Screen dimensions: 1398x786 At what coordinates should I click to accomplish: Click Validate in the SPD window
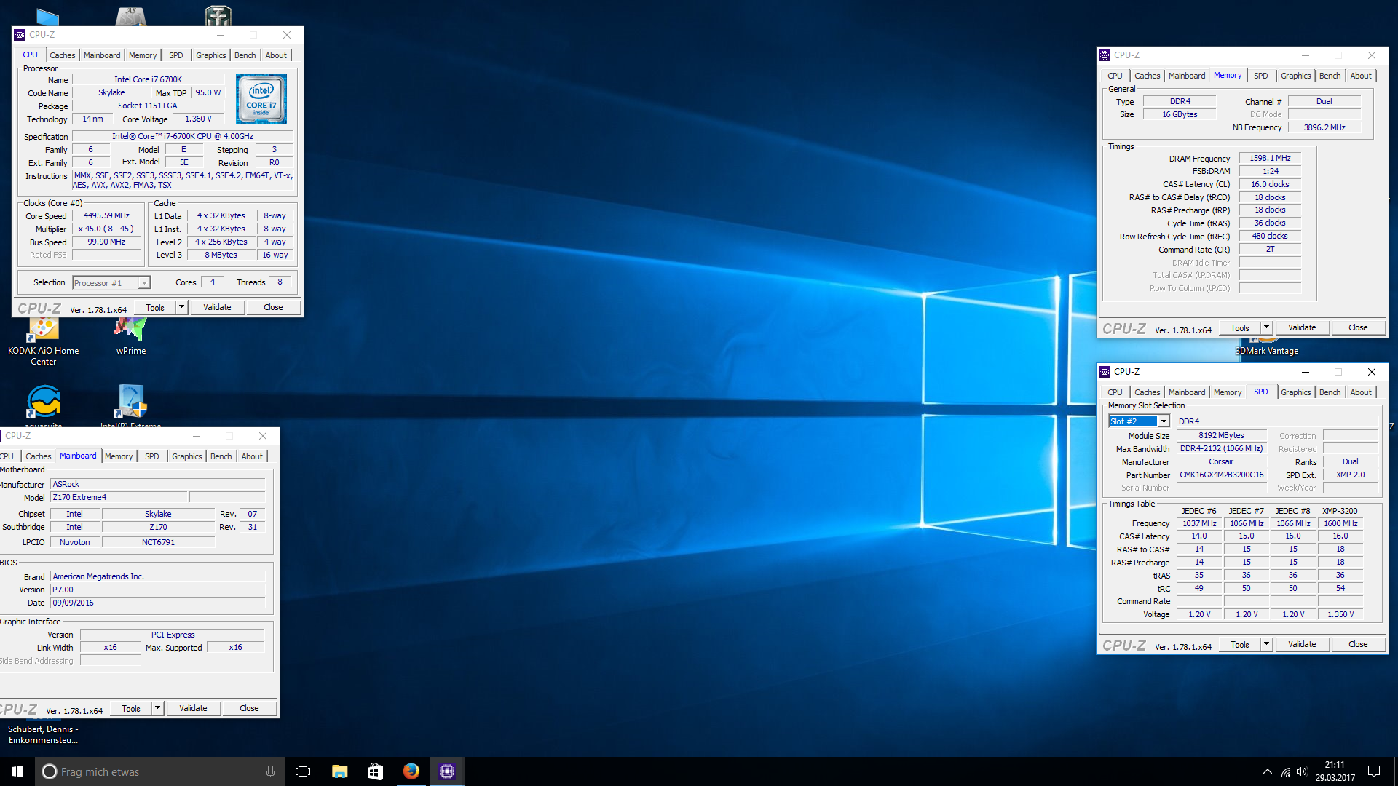coord(1302,645)
